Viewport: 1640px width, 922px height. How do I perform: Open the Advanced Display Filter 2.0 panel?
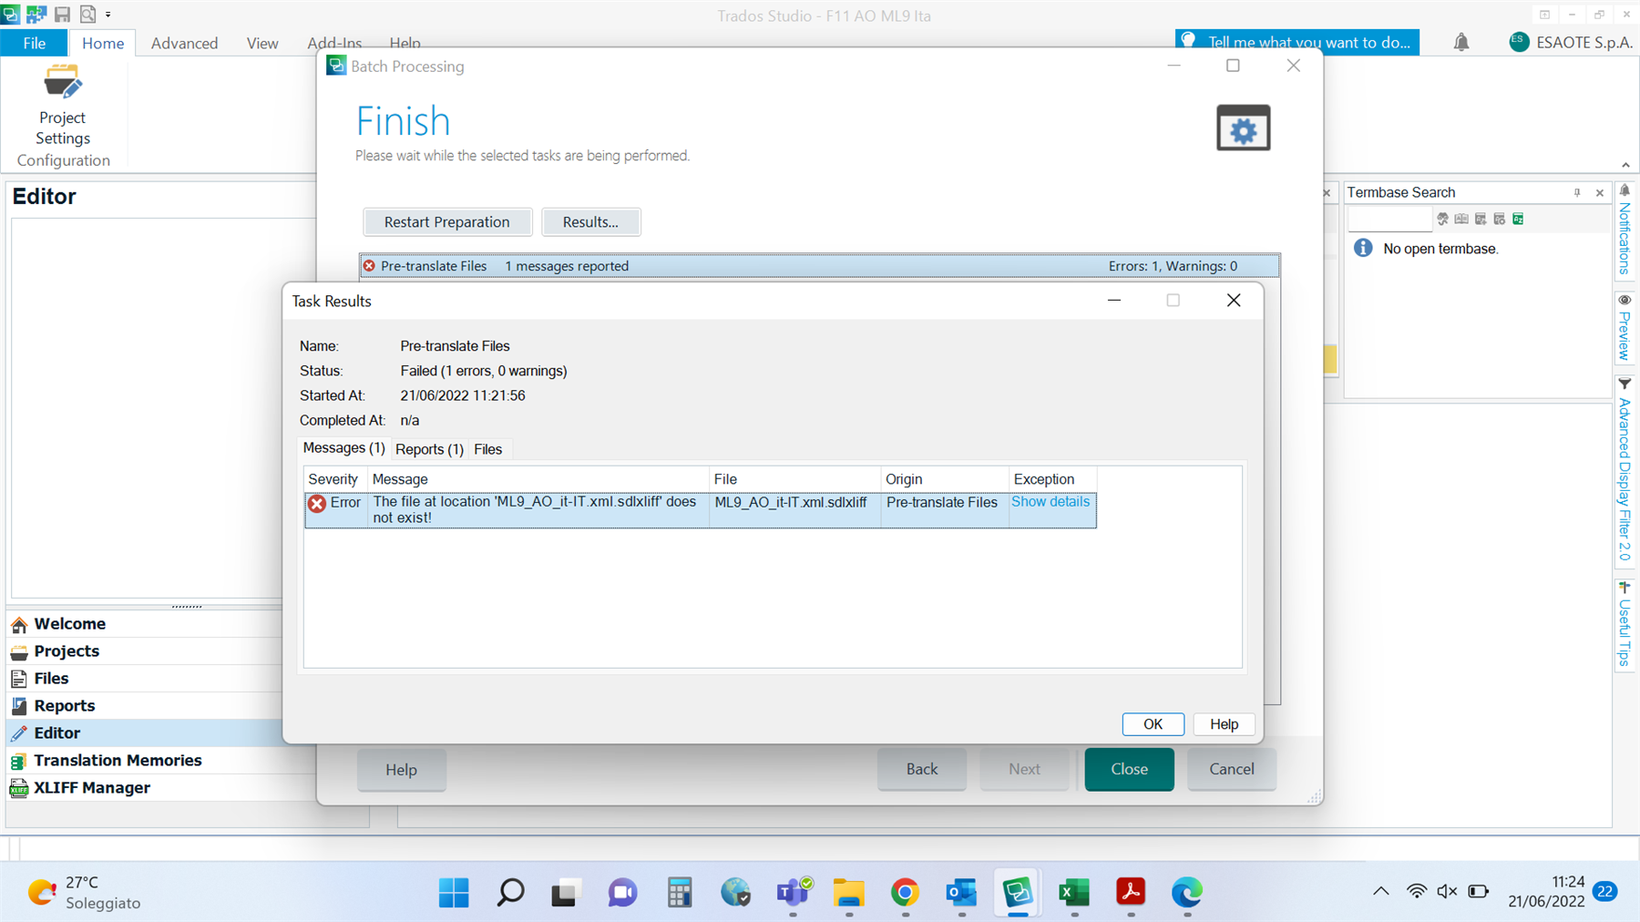tap(1625, 474)
